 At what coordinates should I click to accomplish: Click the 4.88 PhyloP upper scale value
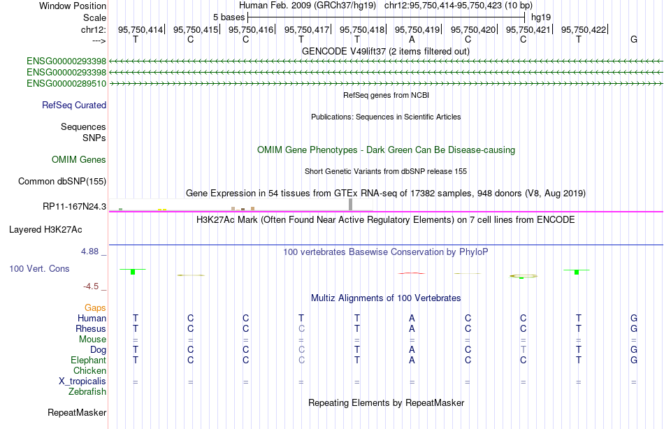(89, 252)
